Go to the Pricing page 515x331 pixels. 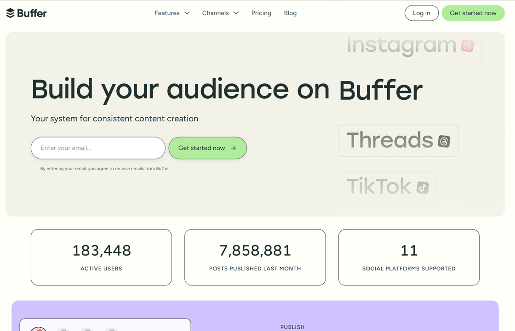[261, 13]
